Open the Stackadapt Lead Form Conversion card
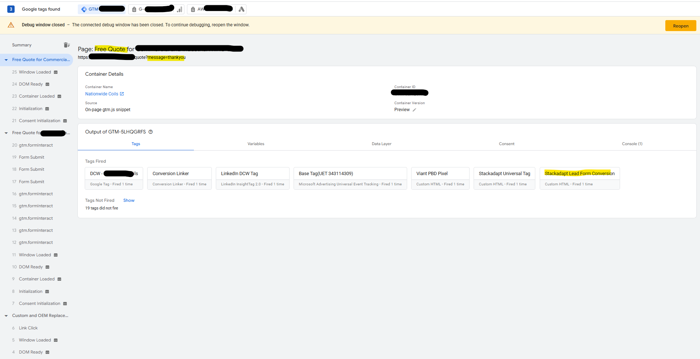This screenshot has width=700, height=359. tap(580, 178)
